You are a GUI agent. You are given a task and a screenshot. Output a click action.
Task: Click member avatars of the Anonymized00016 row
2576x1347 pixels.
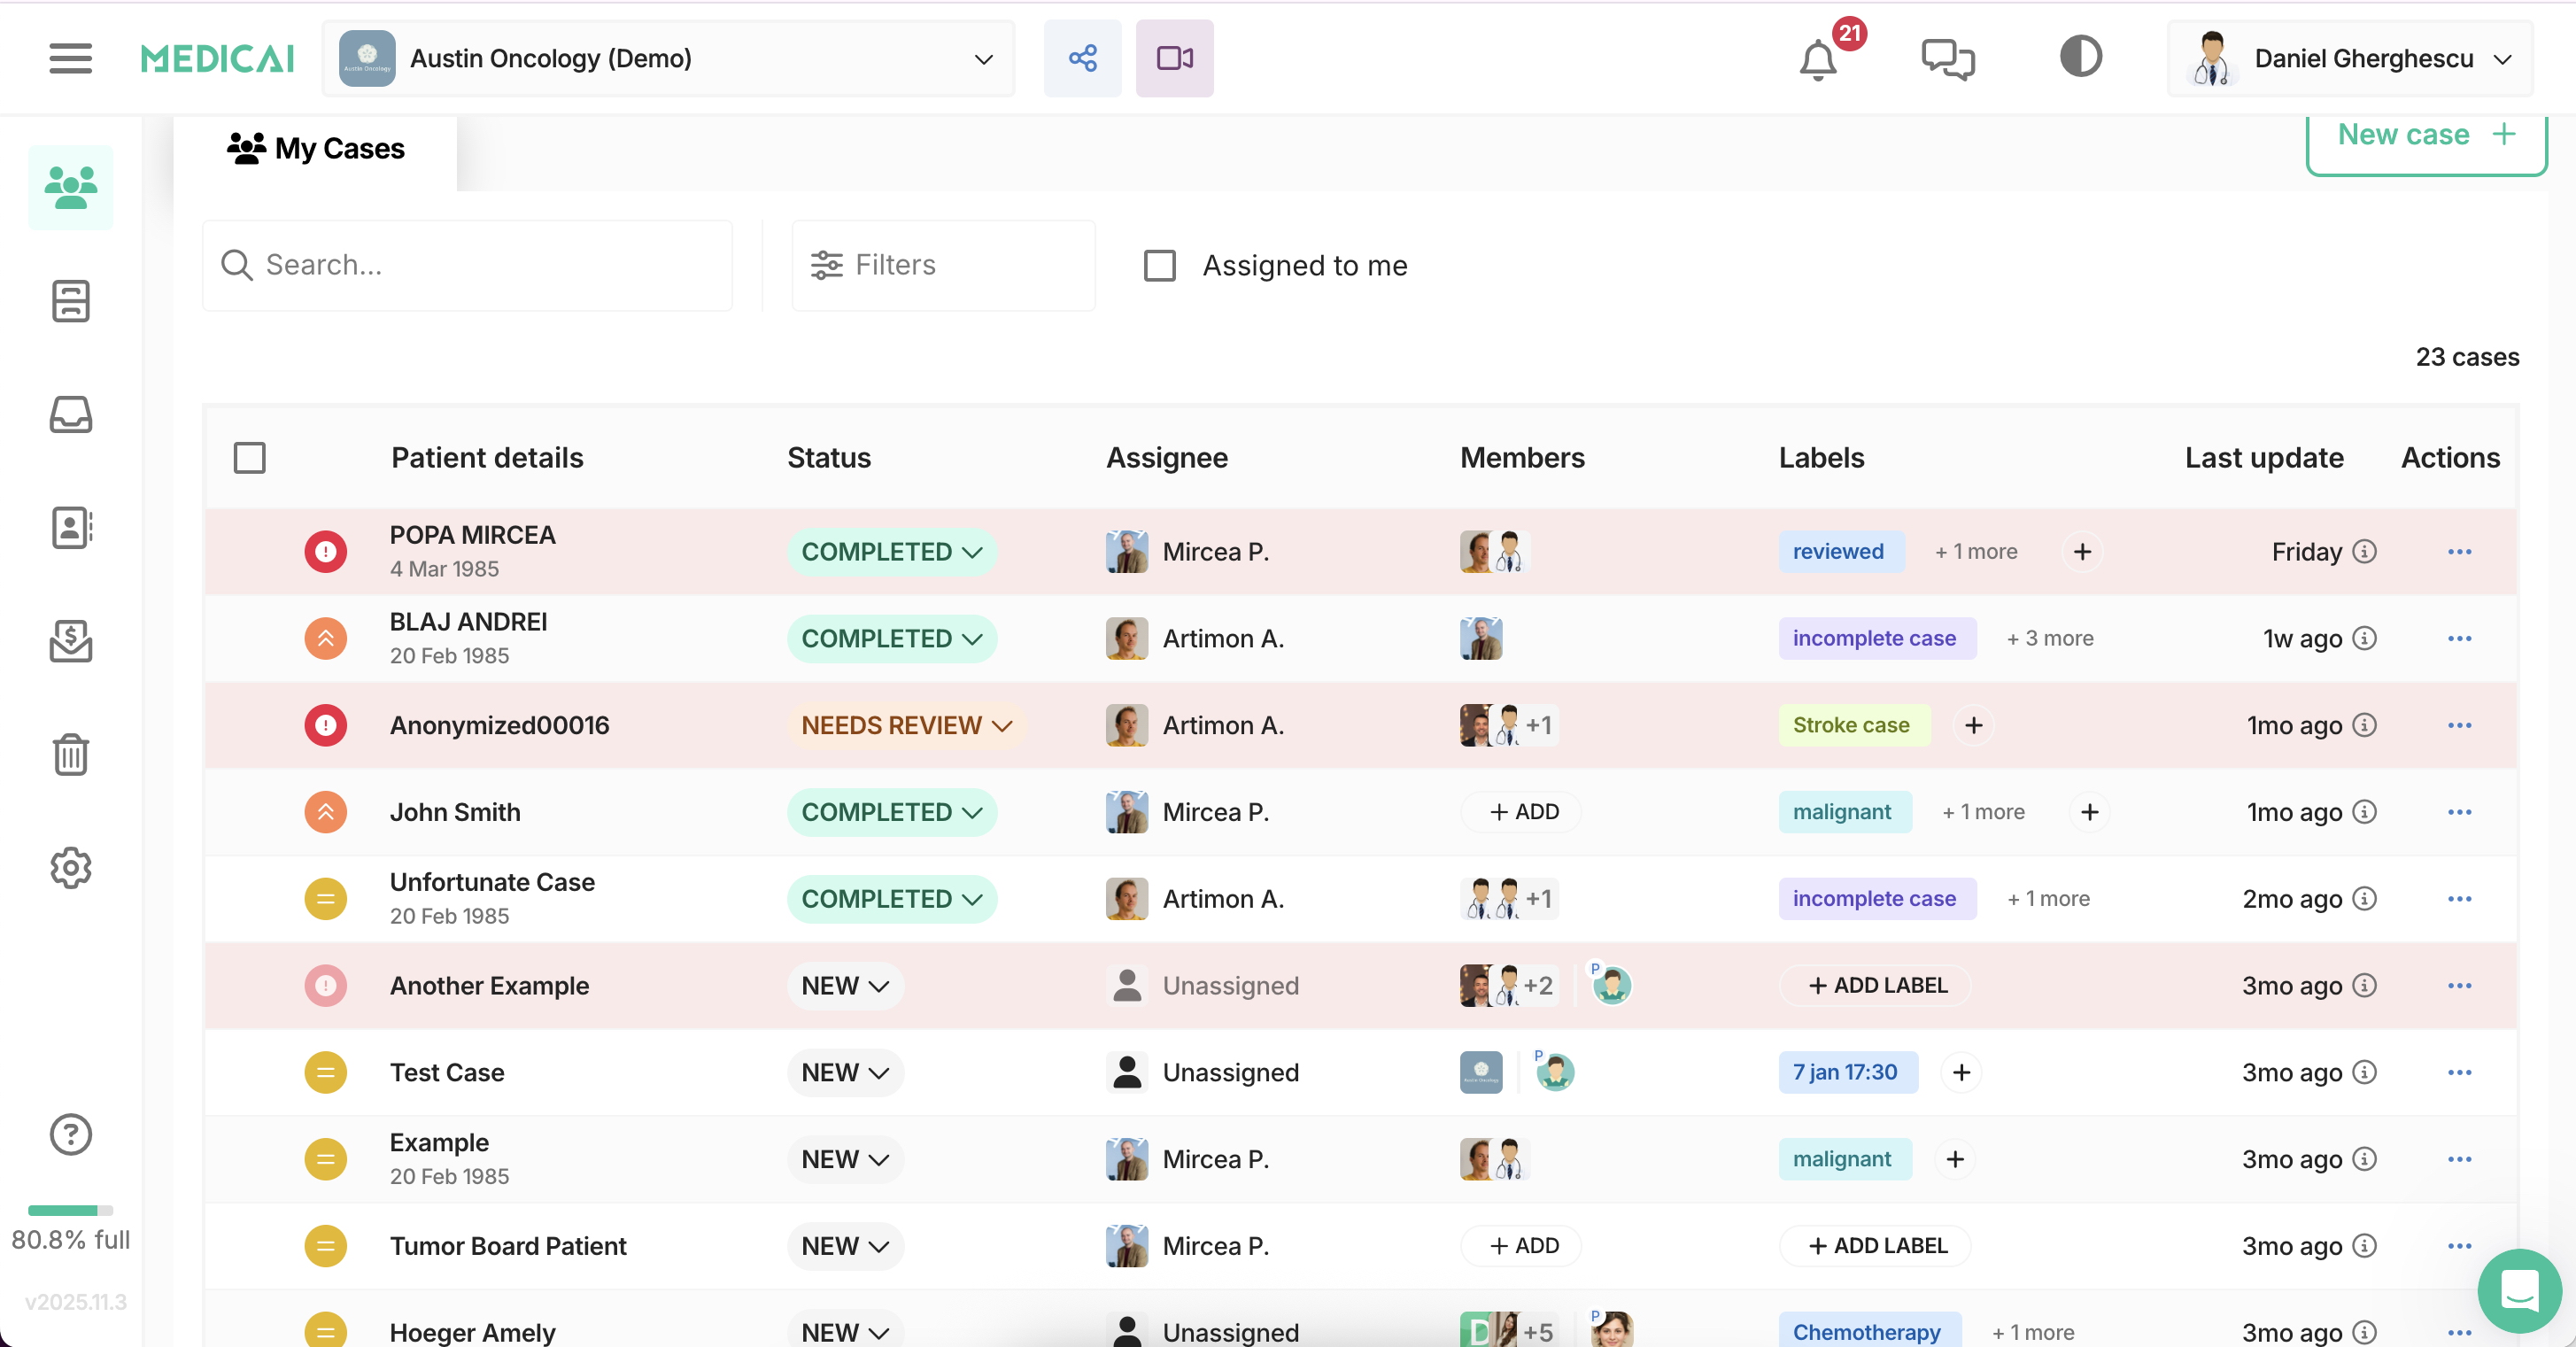pyautogui.click(x=1508, y=725)
